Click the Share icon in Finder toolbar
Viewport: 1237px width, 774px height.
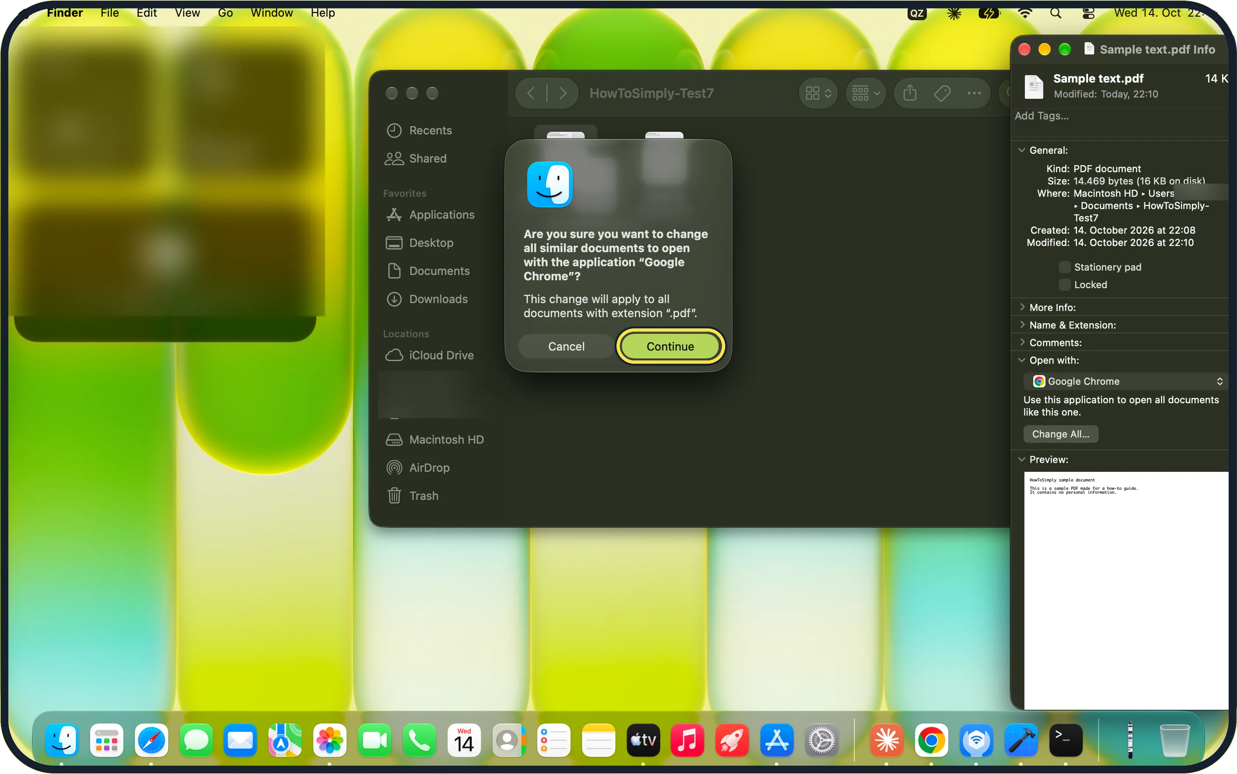coord(910,93)
